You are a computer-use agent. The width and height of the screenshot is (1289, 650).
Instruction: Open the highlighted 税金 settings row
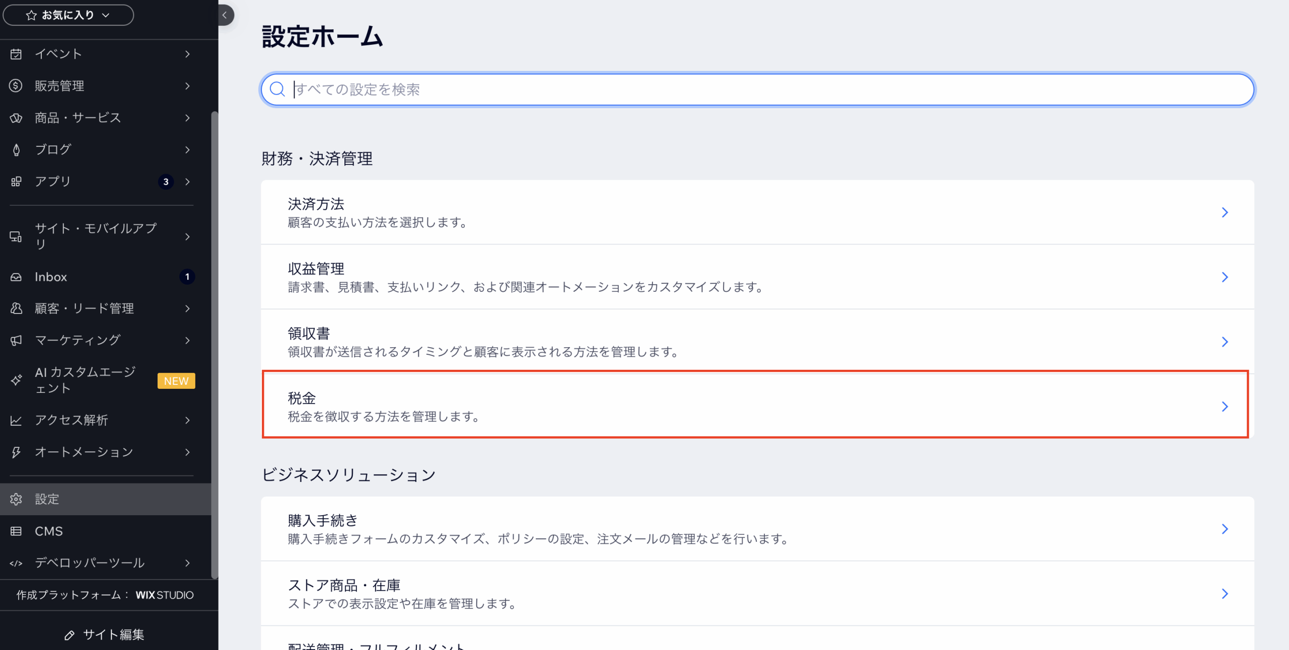(755, 405)
